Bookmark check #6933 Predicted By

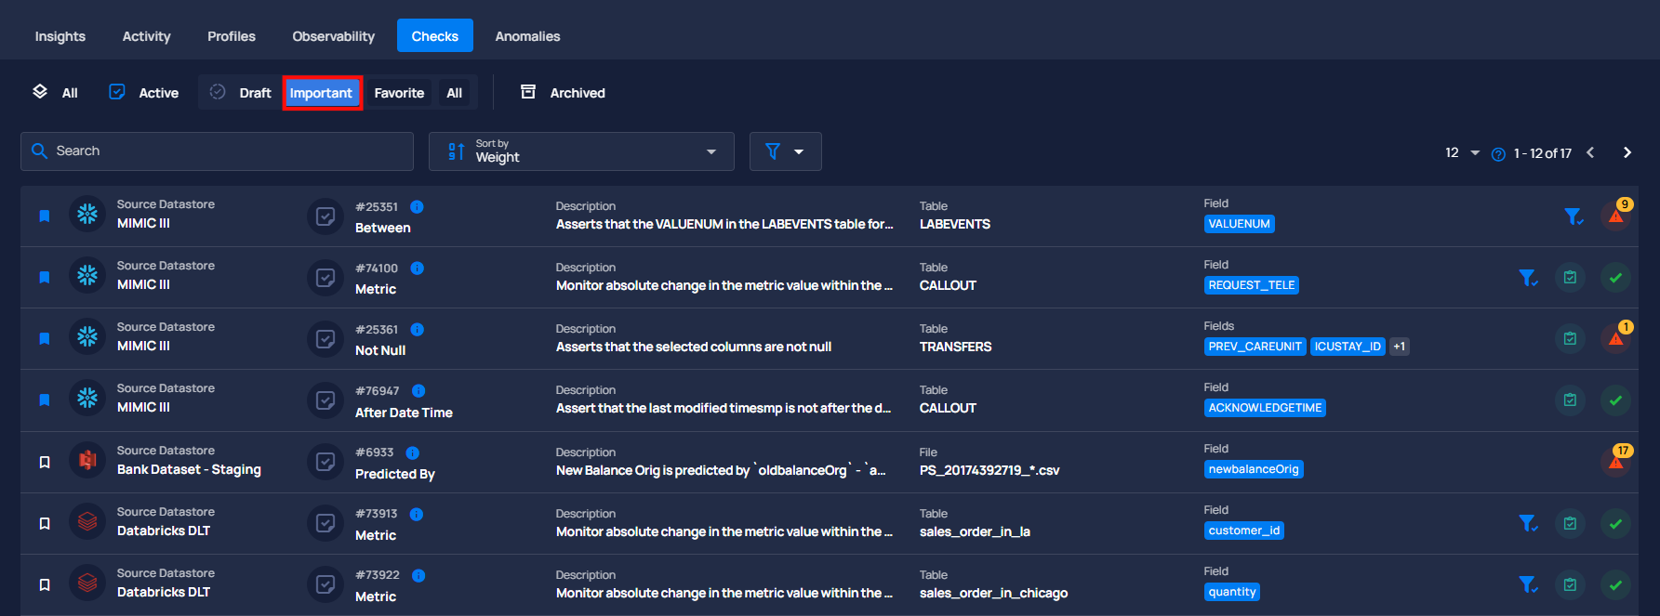pyautogui.click(x=44, y=462)
